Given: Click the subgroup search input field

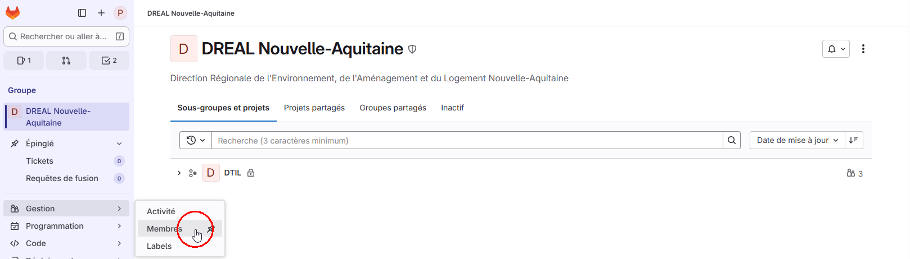Looking at the screenshot, I should point(467,140).
